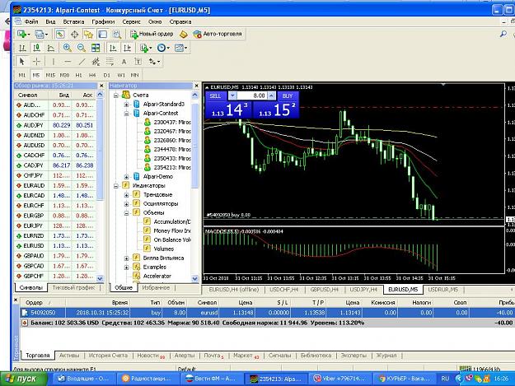Viewport: 515px width, 386px height.
Task: Switch to Тиковый график tab
Action: [73, 287]
